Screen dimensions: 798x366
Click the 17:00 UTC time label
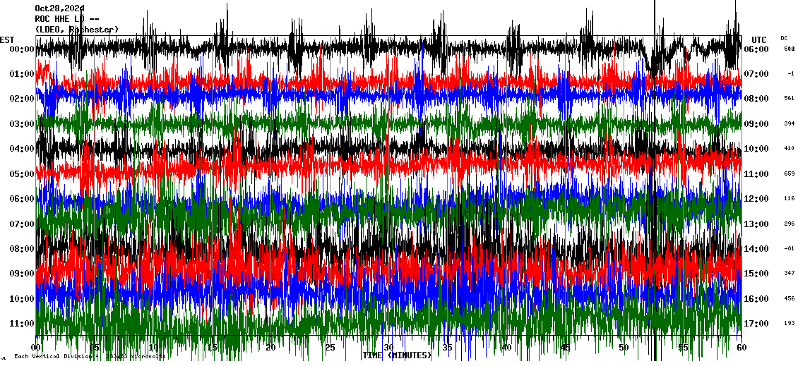click(x=756, y=324)
